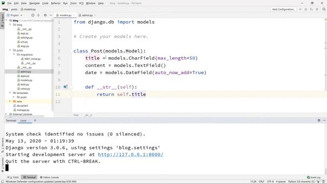327x184 pixels.
Task: Click the Run with coverage icon
Action: click(x=311, y=9)
